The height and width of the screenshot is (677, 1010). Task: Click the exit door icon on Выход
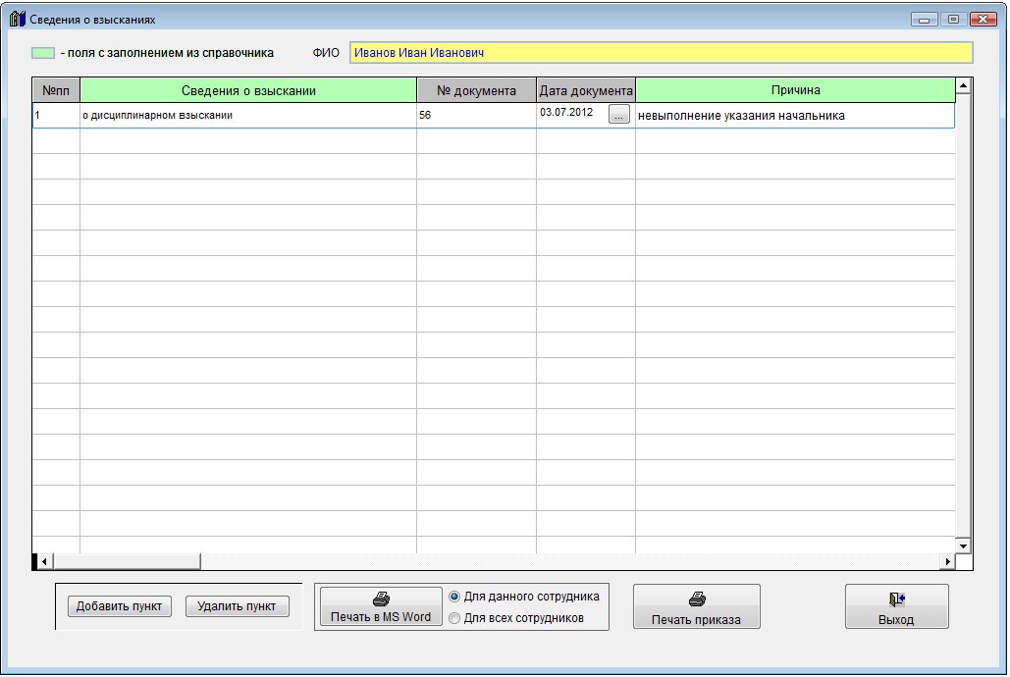(897, 599)
